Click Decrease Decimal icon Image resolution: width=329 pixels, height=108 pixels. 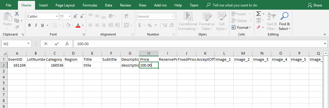coord(171,25)
